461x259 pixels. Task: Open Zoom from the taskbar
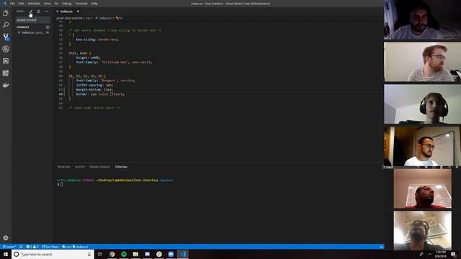point(171,254)
